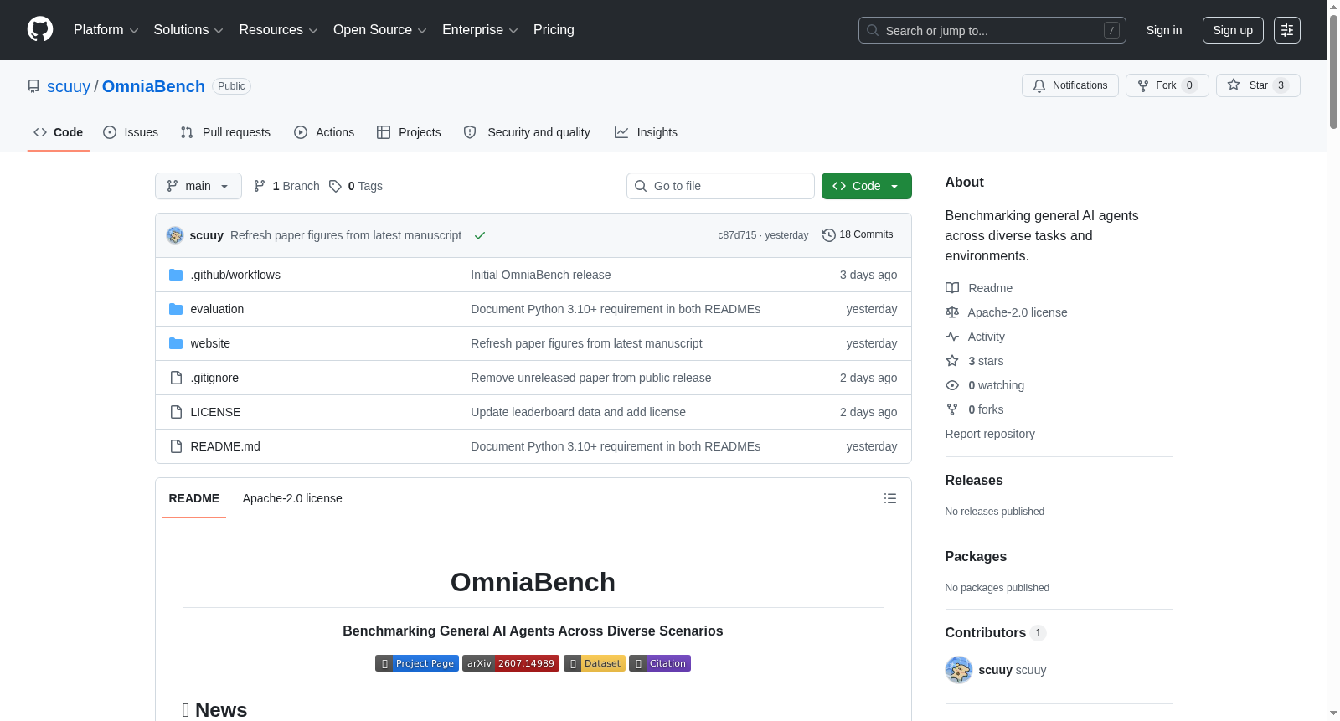This screenshot has width=1340, height=721.
Task: View the 0 Tags link
Action: pos(356,186)
